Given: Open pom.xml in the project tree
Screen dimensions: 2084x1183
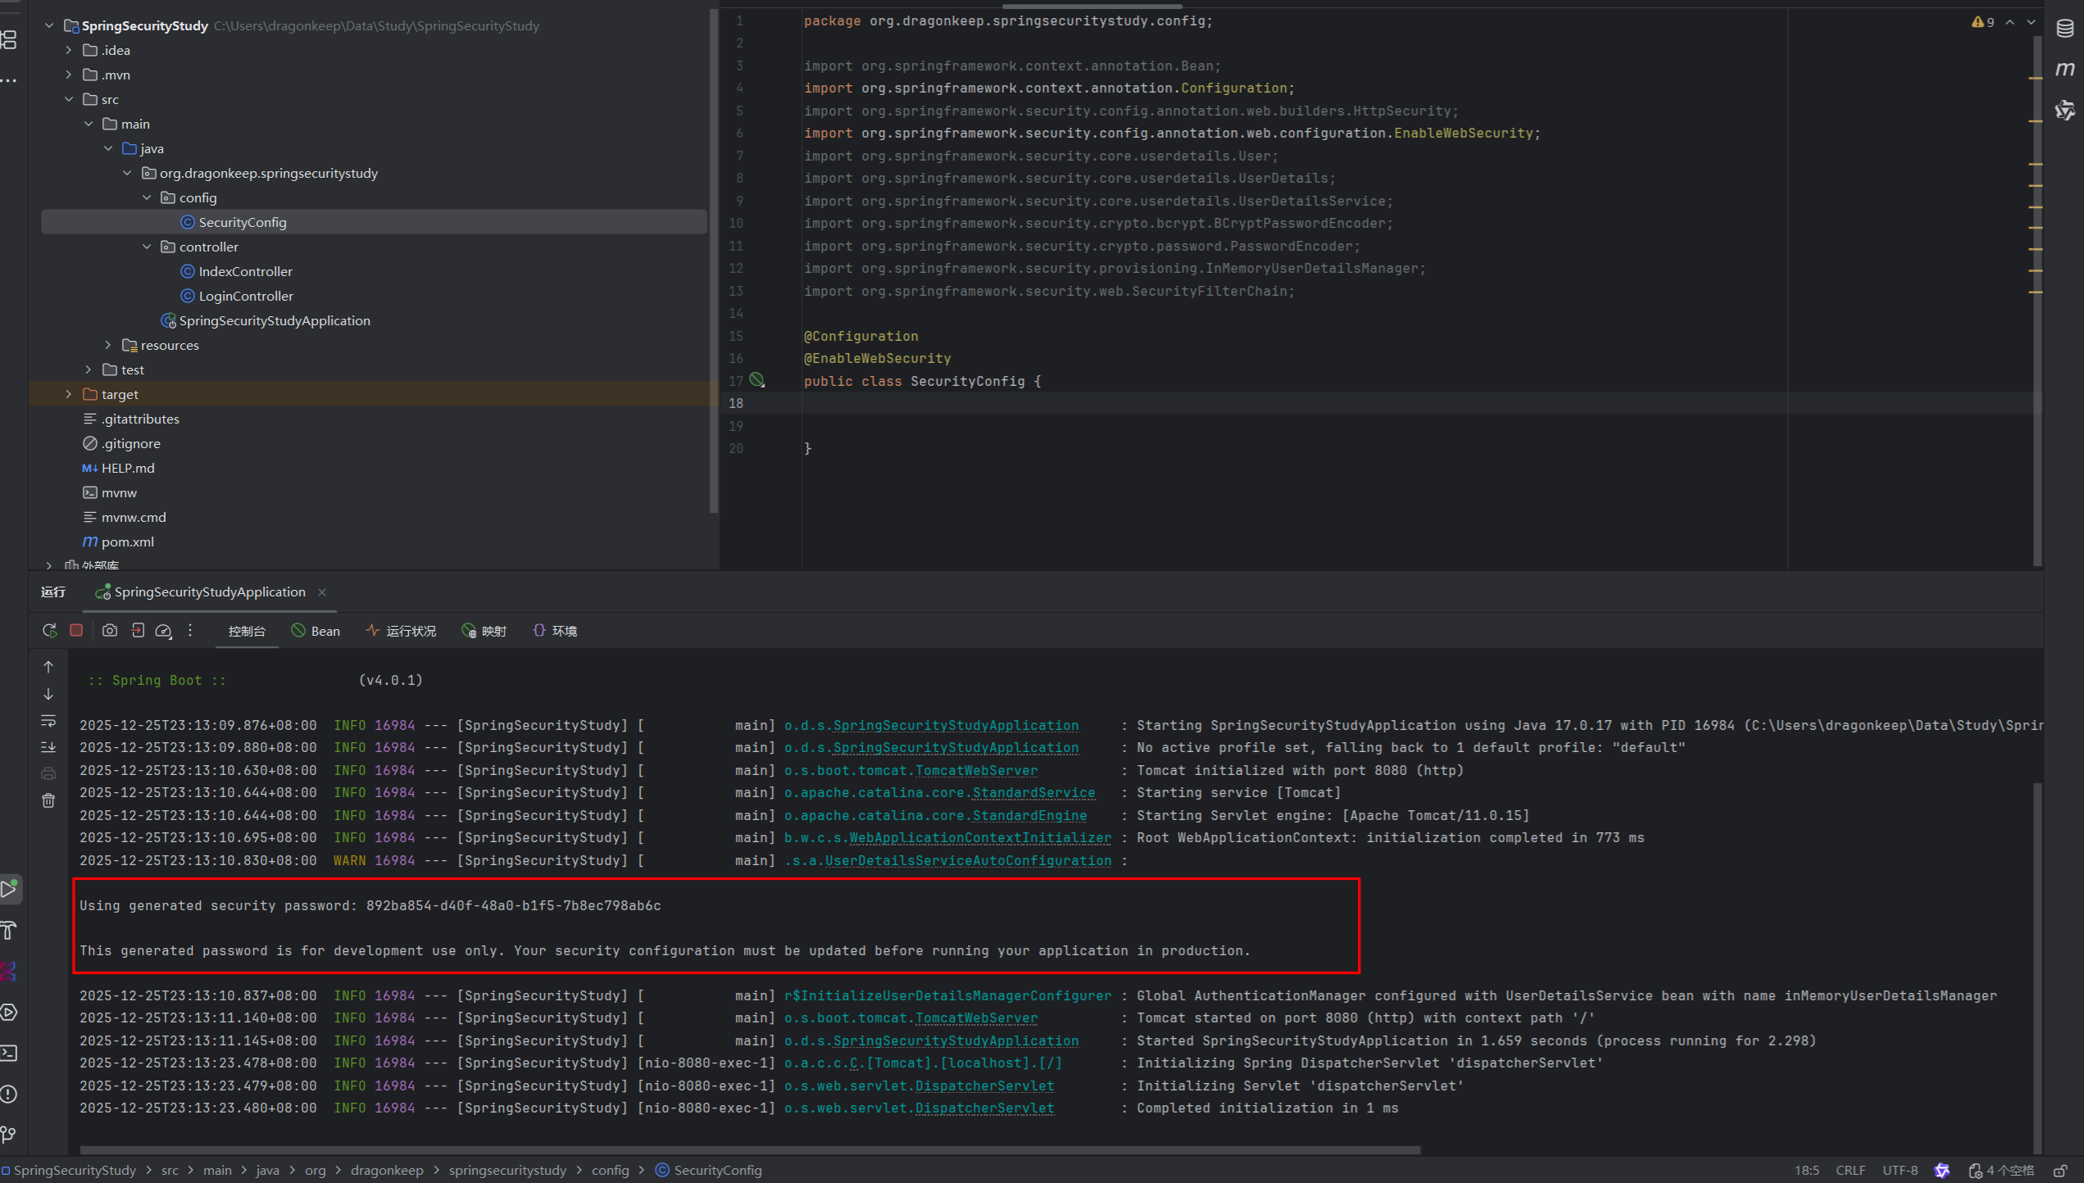Looking at the screenshot, I should pos(127,542).
